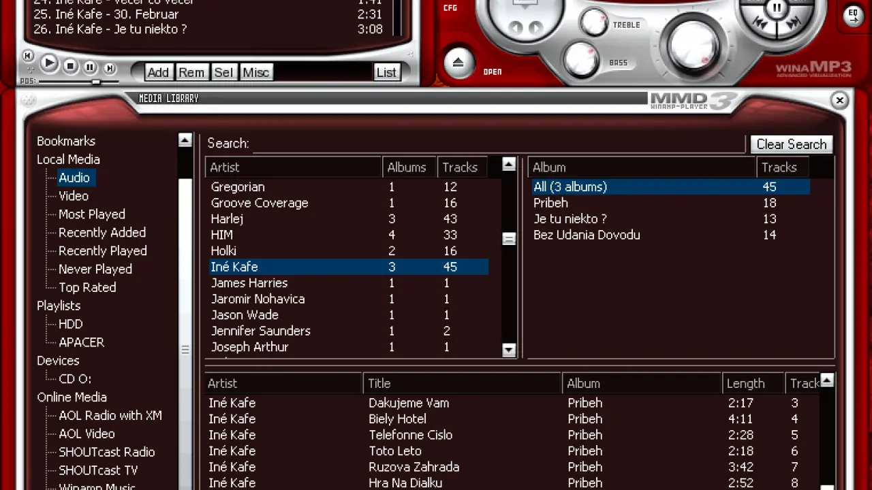Click the Treble knob
Screen dimensions: 872x490
click(x=594, y=22)
